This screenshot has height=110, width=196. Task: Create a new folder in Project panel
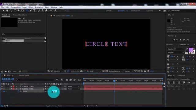[x=6, y=71]
